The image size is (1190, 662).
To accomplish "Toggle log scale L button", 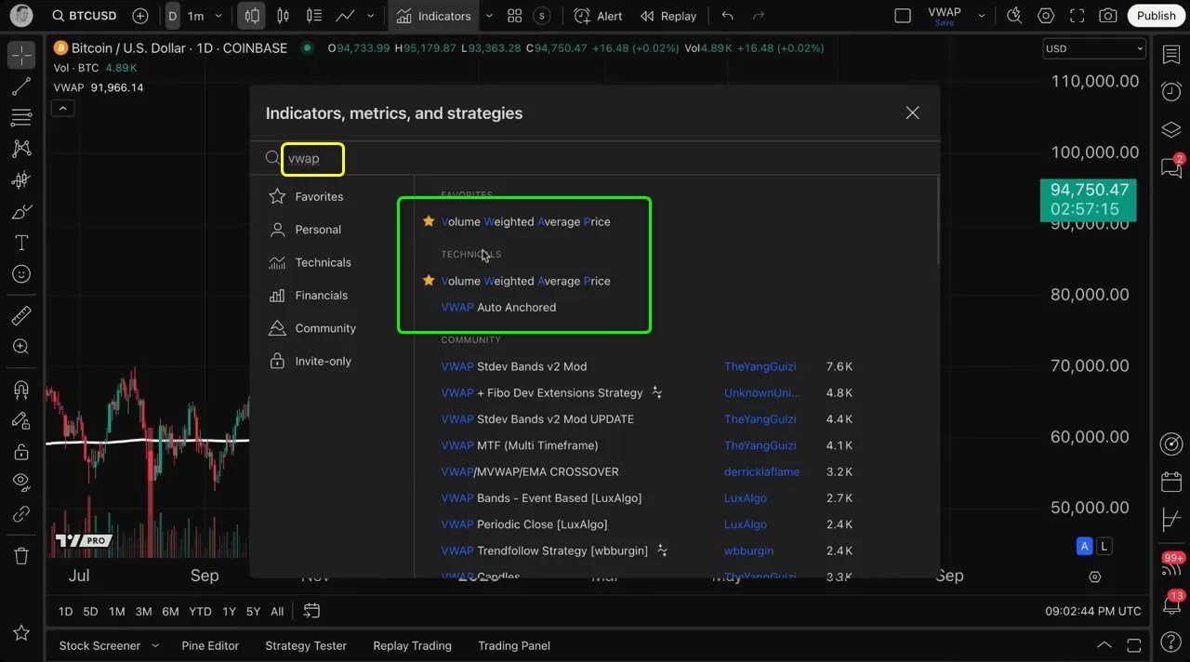I will [x=1104, y=546].
